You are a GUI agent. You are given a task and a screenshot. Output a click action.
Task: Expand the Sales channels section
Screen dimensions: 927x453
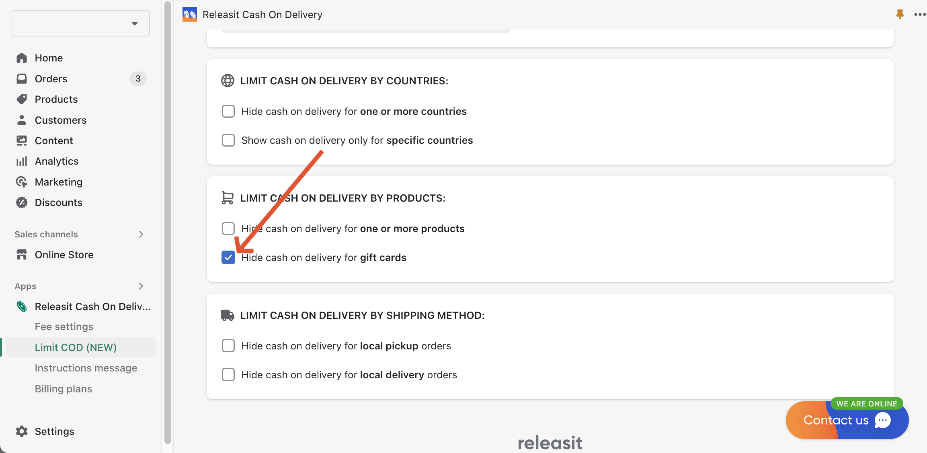[141, 234]
